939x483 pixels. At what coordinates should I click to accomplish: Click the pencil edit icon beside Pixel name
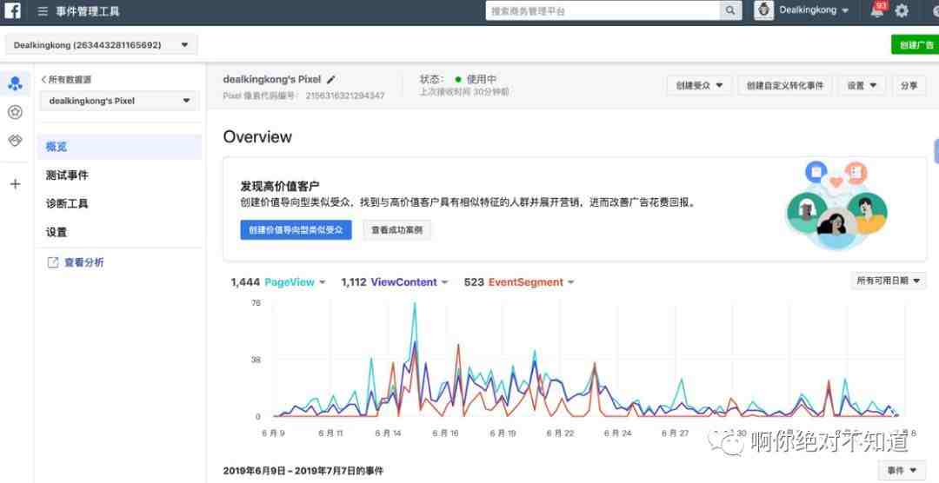coord(331,79)
